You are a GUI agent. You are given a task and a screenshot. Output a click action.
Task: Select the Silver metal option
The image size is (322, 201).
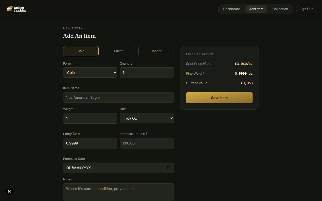click(x=118, y=51)
